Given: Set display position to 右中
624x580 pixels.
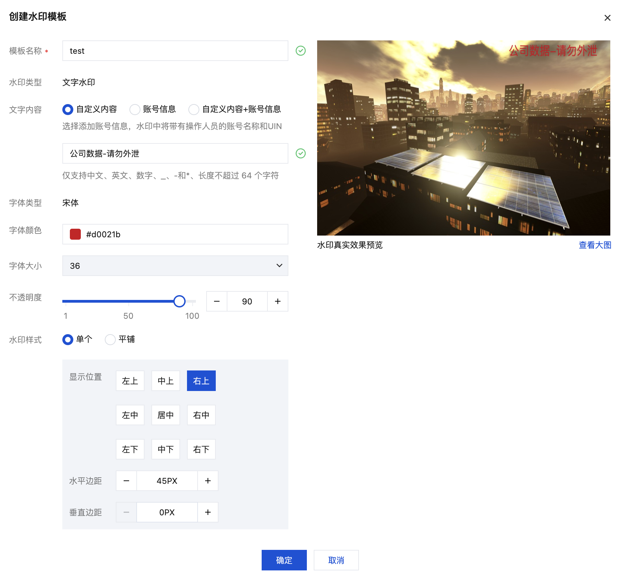Looking at the screenshot, I should [201, 415].
